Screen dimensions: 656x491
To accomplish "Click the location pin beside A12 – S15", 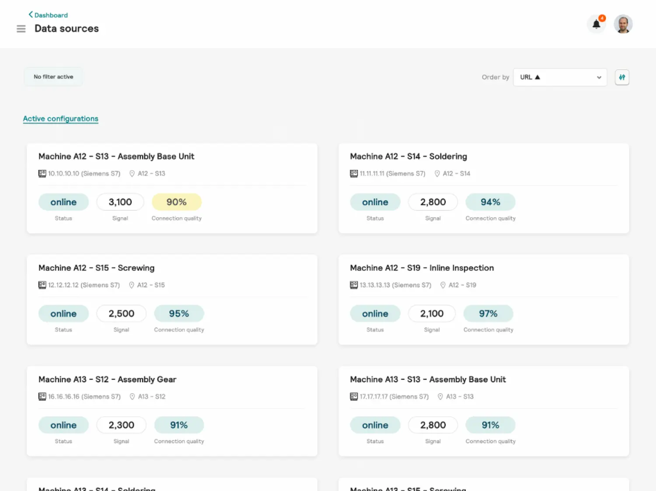I will 131,285.
